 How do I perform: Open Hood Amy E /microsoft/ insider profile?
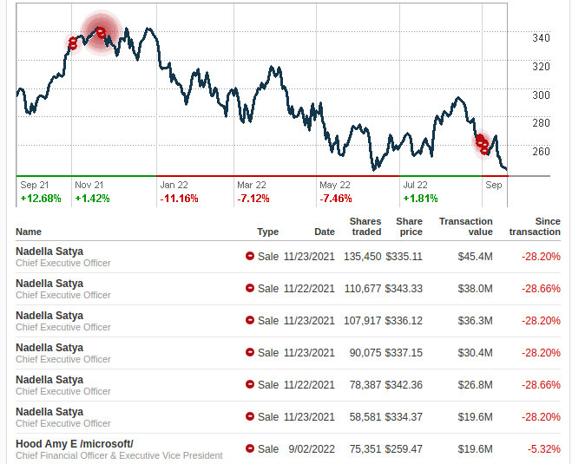pos(75,444)
